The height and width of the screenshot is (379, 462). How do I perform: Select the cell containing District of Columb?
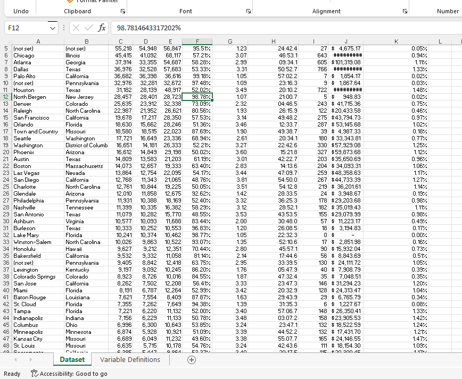tap(86, 145)
